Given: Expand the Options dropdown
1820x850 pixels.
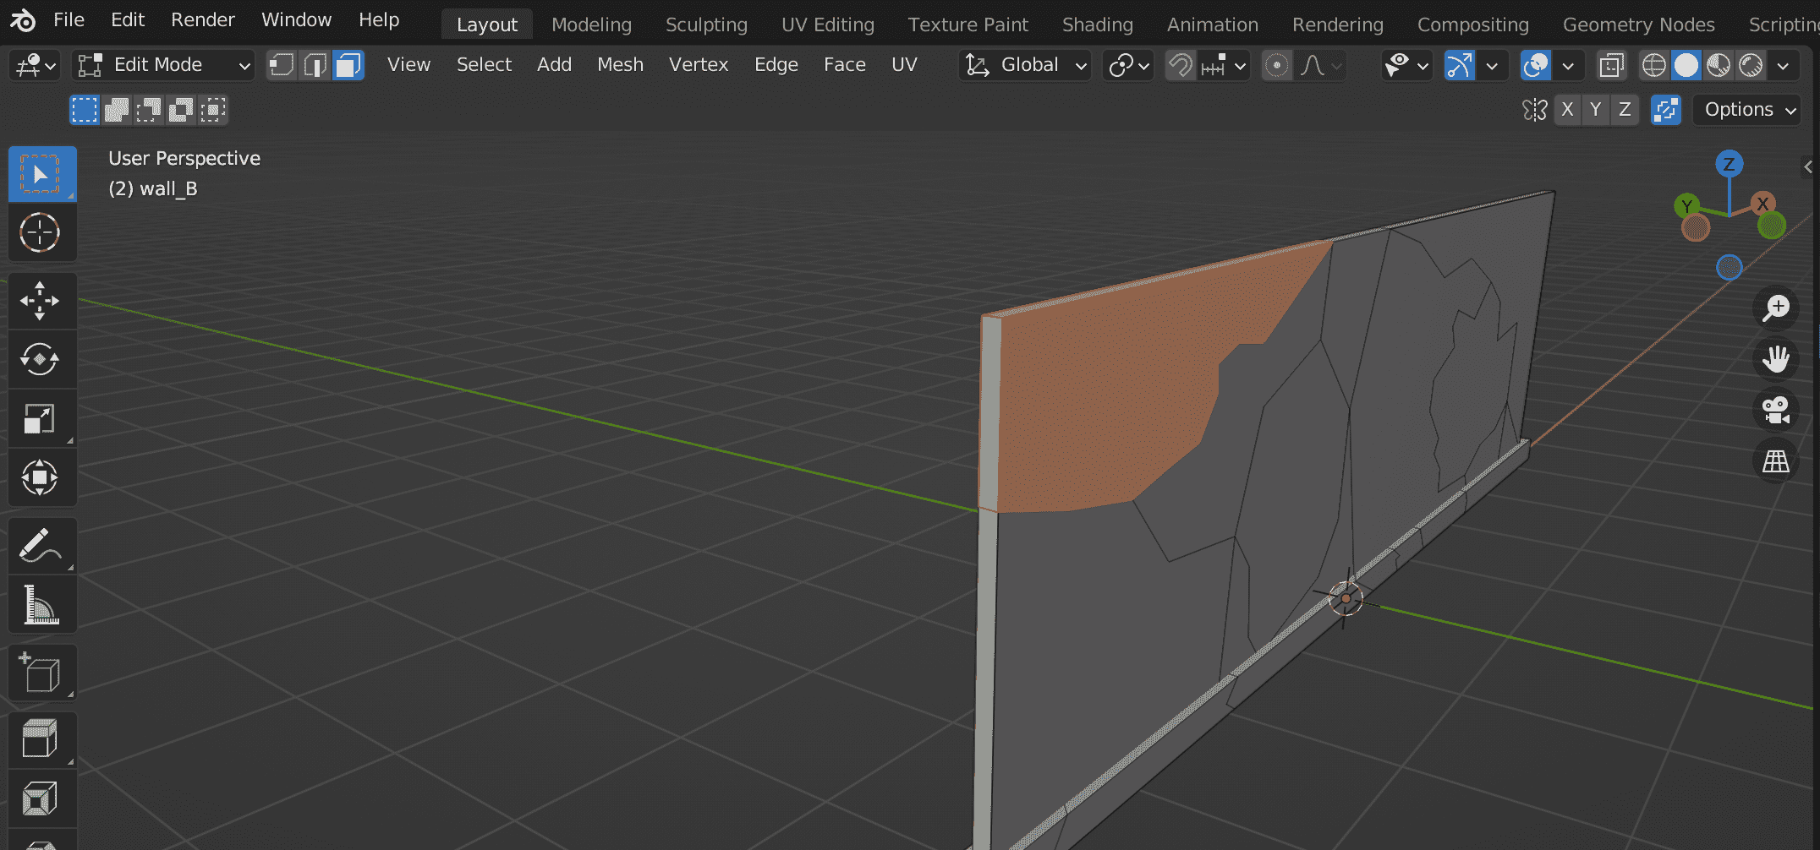Looking at the screenshot, I should coord(1746,109).
